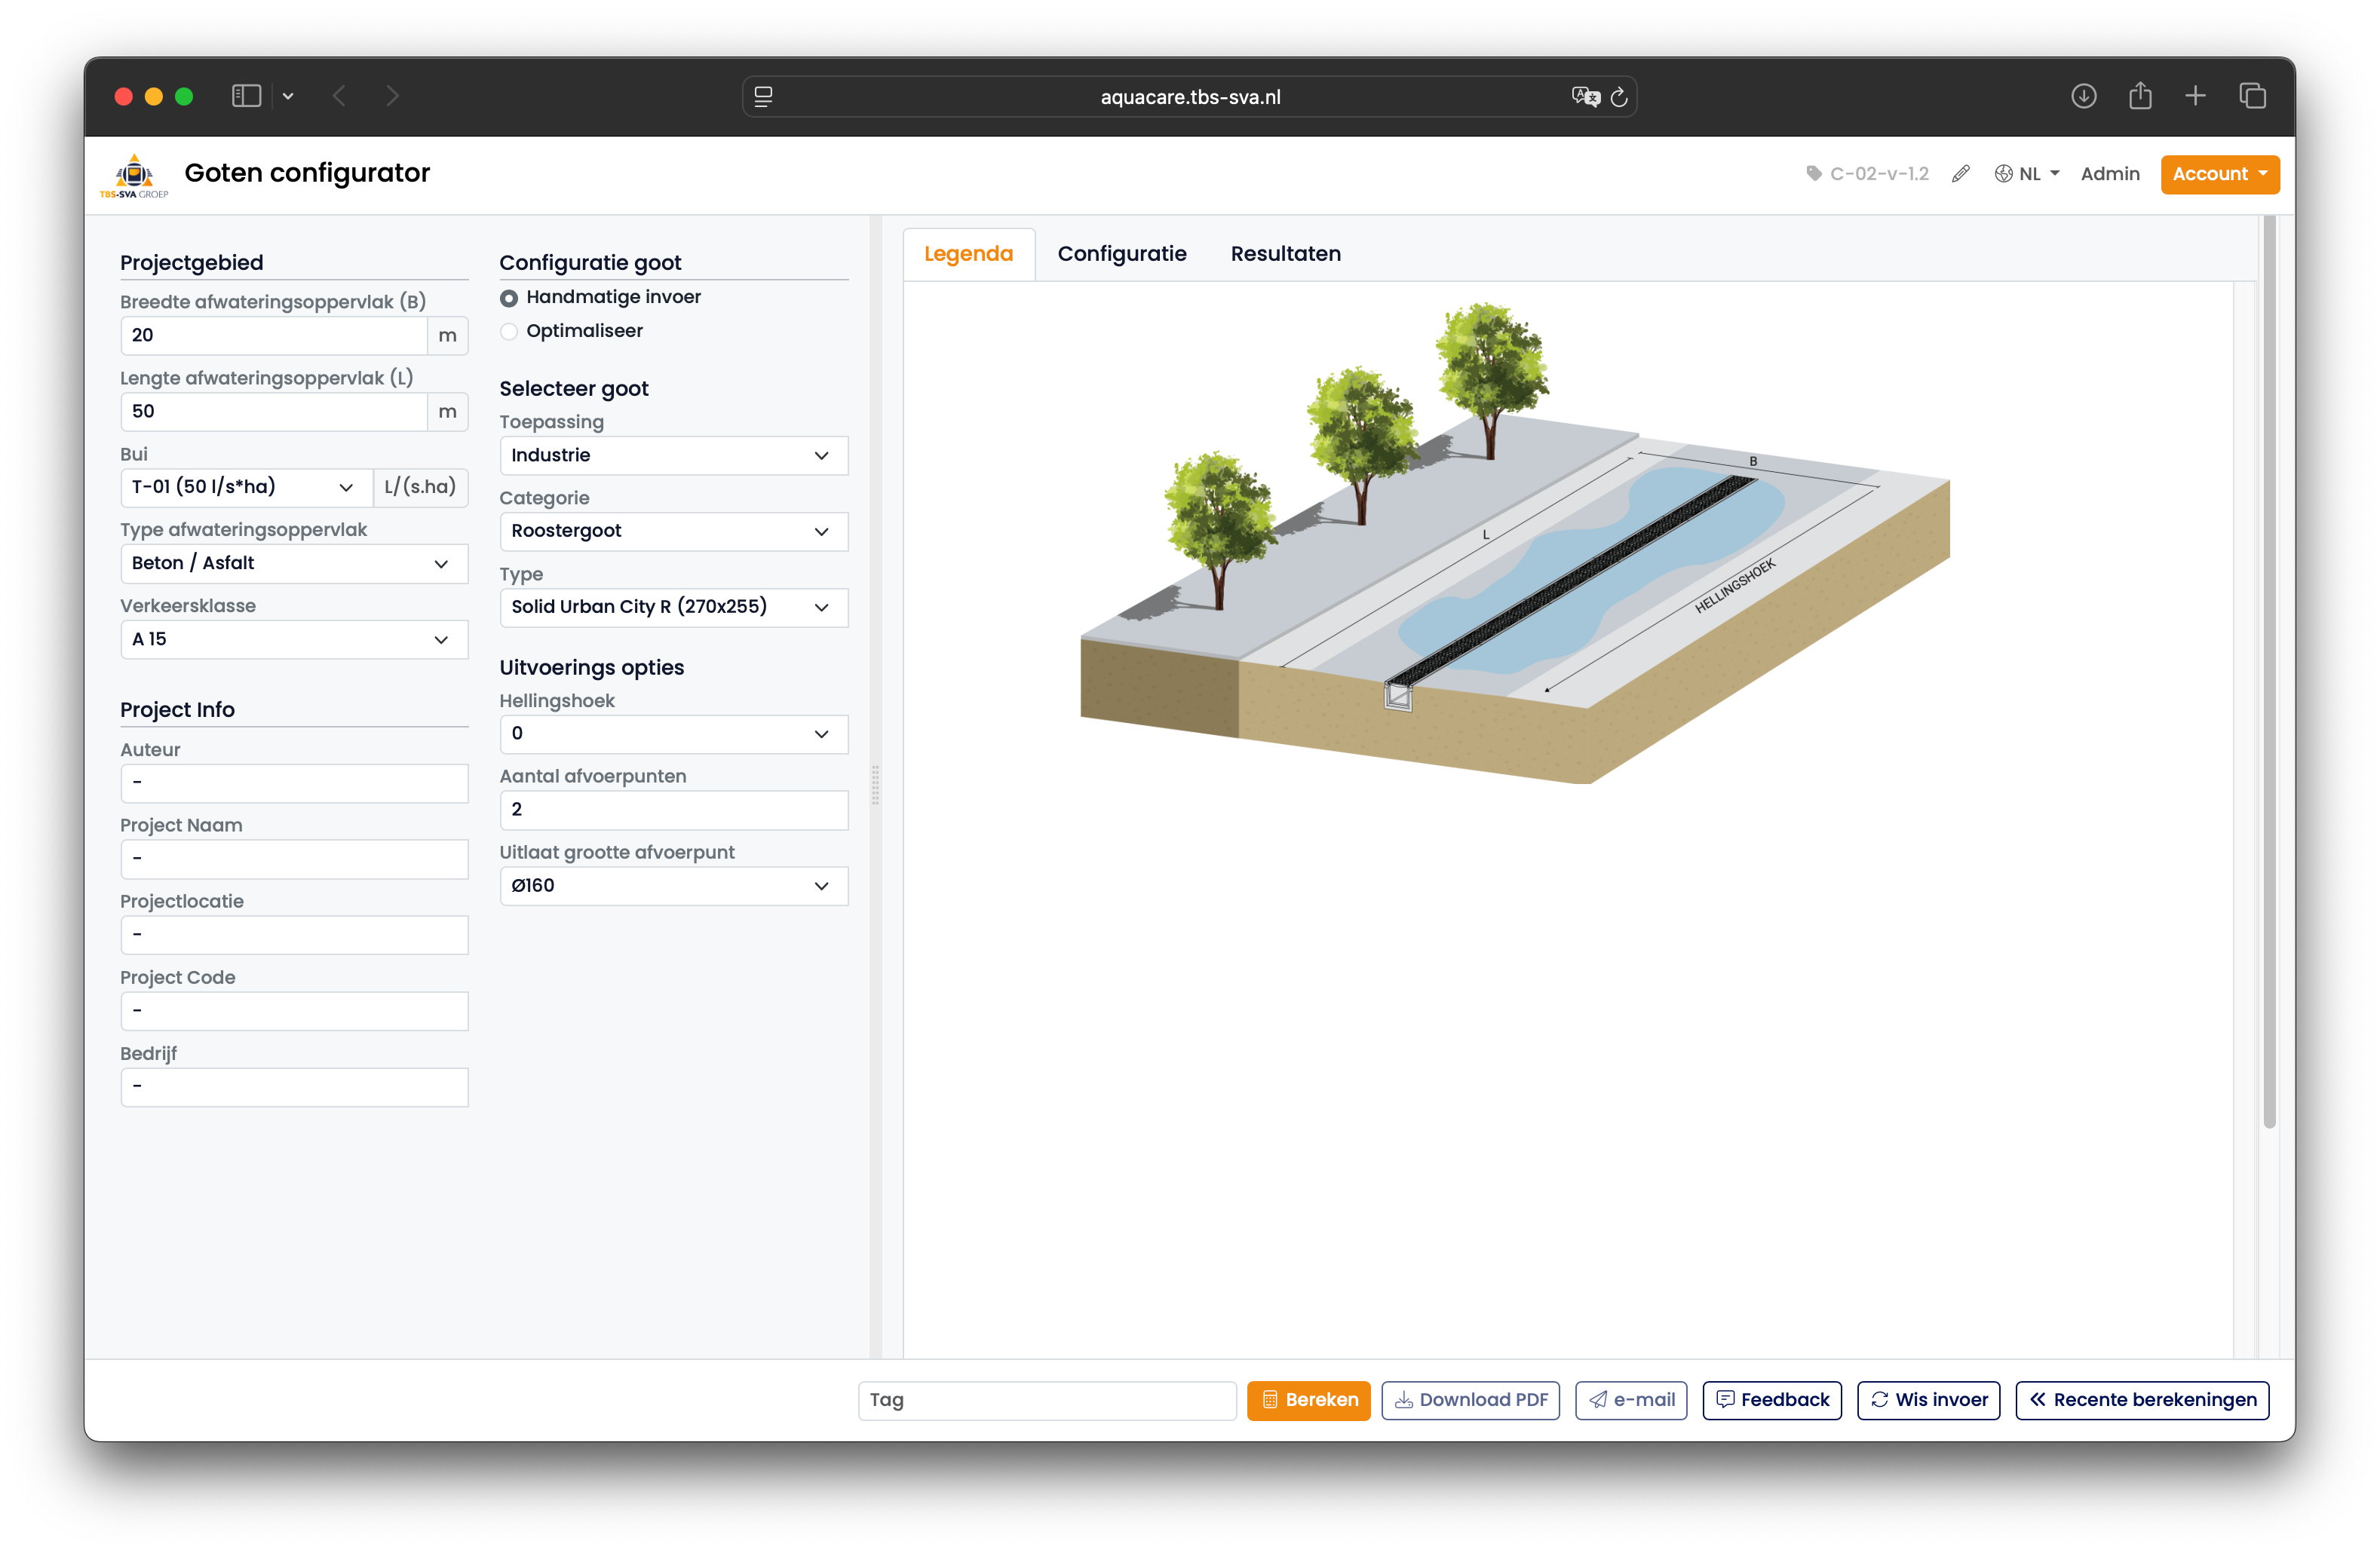2380x1553 pixels.
Task: Click the Safari share icon
Action: [2140, 96]
